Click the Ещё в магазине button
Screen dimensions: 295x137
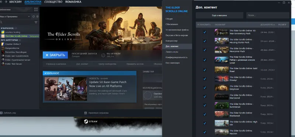(219, 15)
